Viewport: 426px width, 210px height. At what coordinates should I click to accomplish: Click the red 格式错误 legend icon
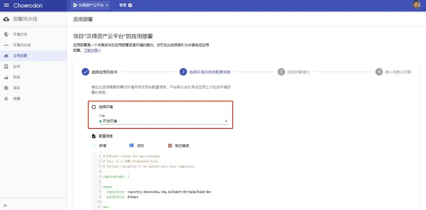170,146
